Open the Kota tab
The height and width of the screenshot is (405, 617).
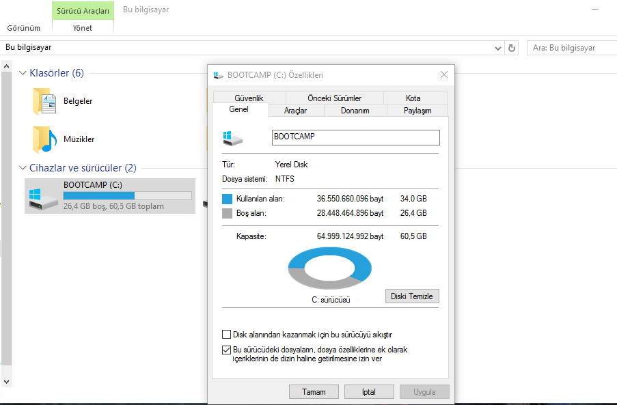[x=413, y=97]
